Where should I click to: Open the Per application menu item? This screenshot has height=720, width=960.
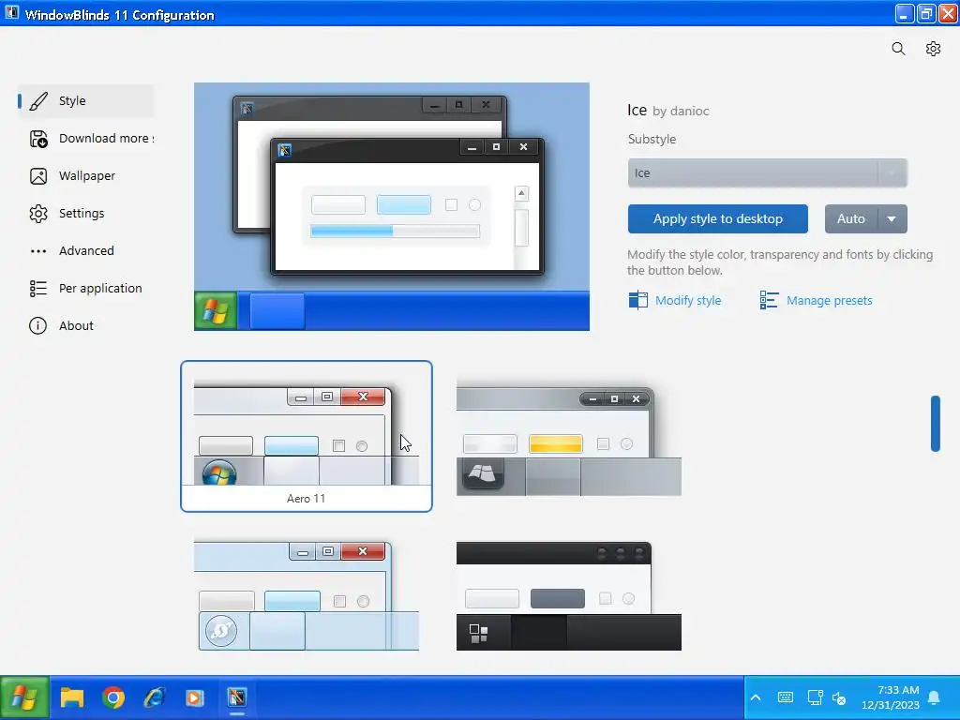click(85, 289)
